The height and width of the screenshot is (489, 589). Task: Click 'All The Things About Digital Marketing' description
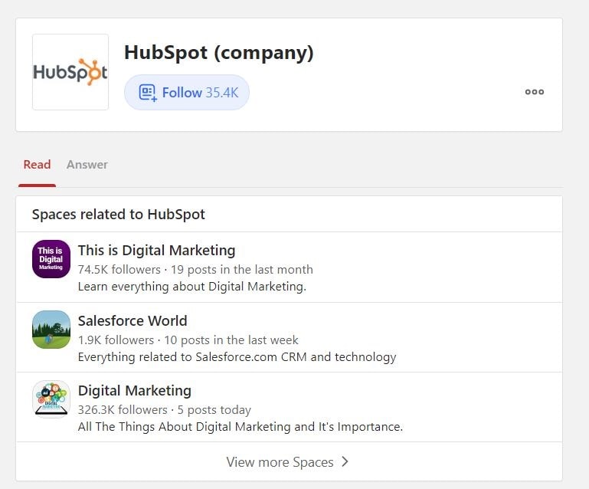(241, 427)
